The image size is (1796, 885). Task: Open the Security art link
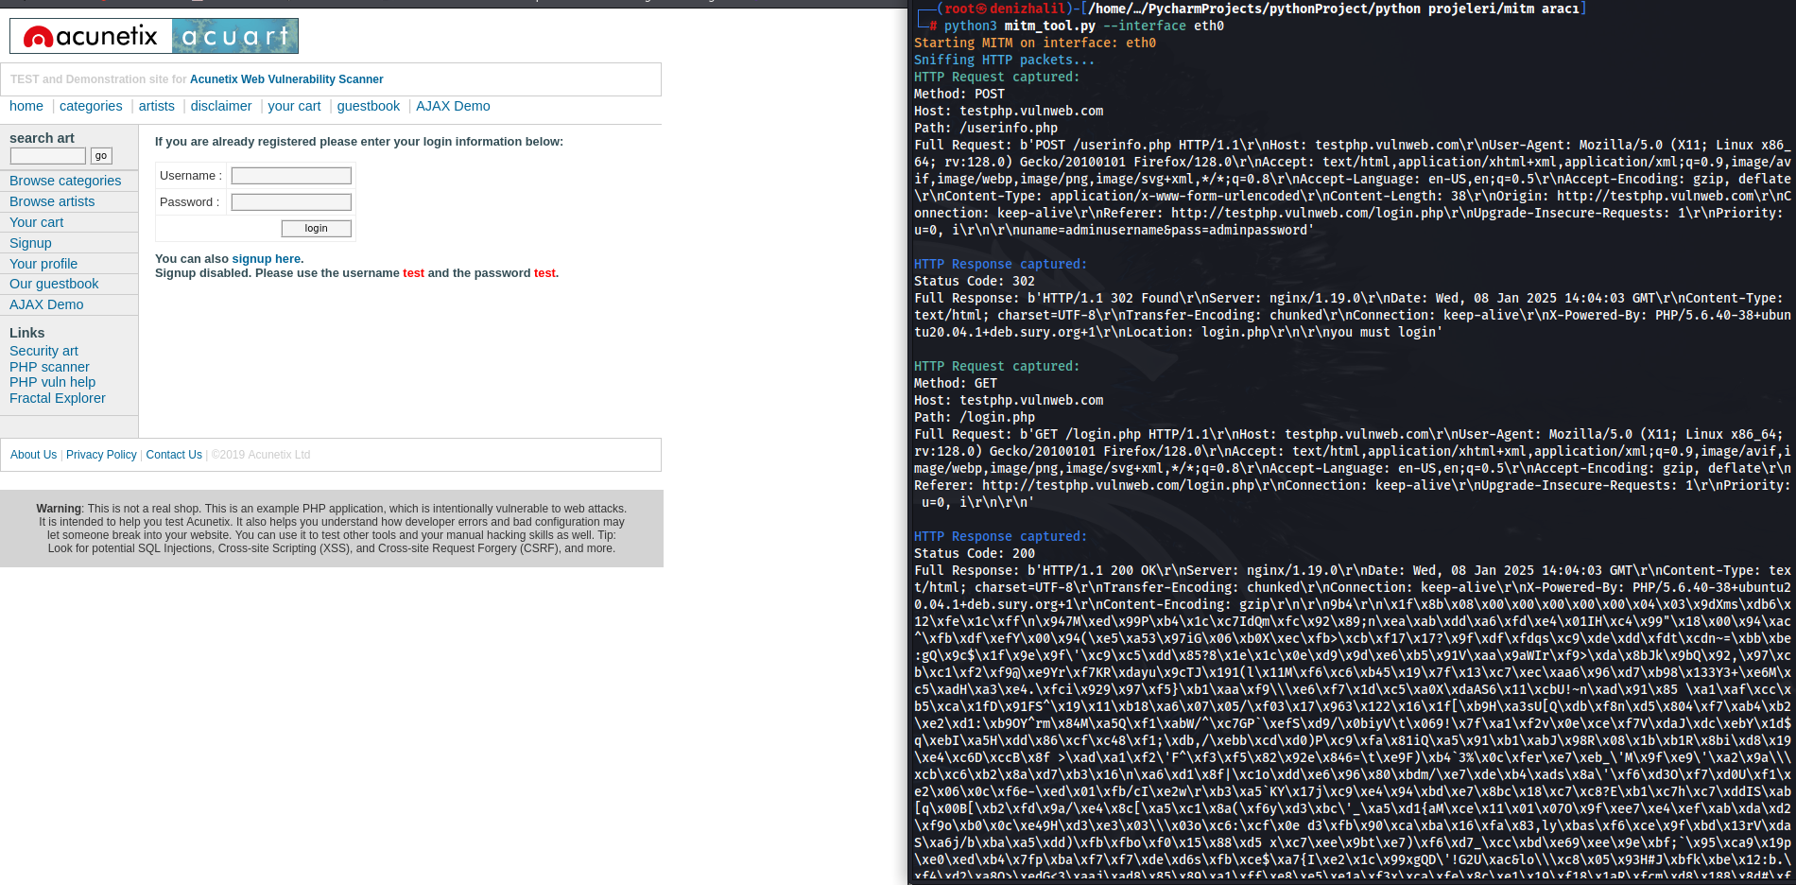pyautogui.click(x=43, y=351)
